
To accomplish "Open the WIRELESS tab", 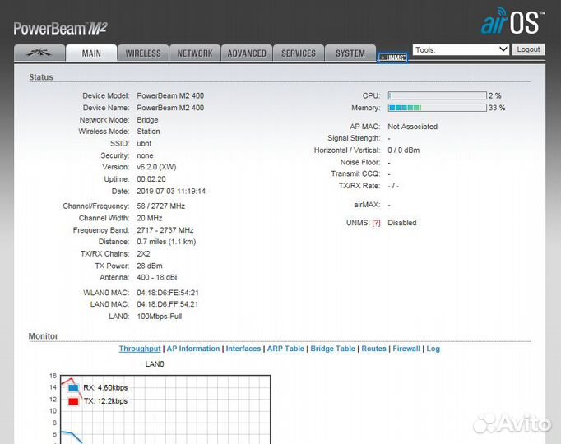I will click(x=143, y=53).
